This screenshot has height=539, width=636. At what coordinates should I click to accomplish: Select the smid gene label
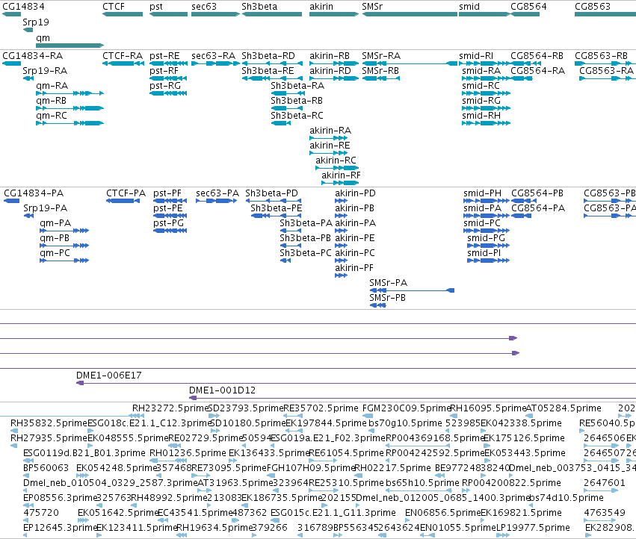pos(469,7)
